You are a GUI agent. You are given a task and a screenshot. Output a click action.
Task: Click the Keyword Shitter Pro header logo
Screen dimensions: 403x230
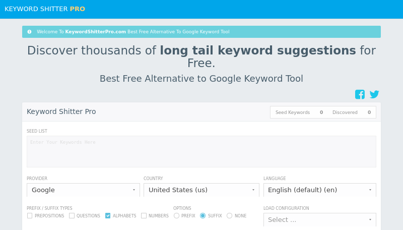45,9
